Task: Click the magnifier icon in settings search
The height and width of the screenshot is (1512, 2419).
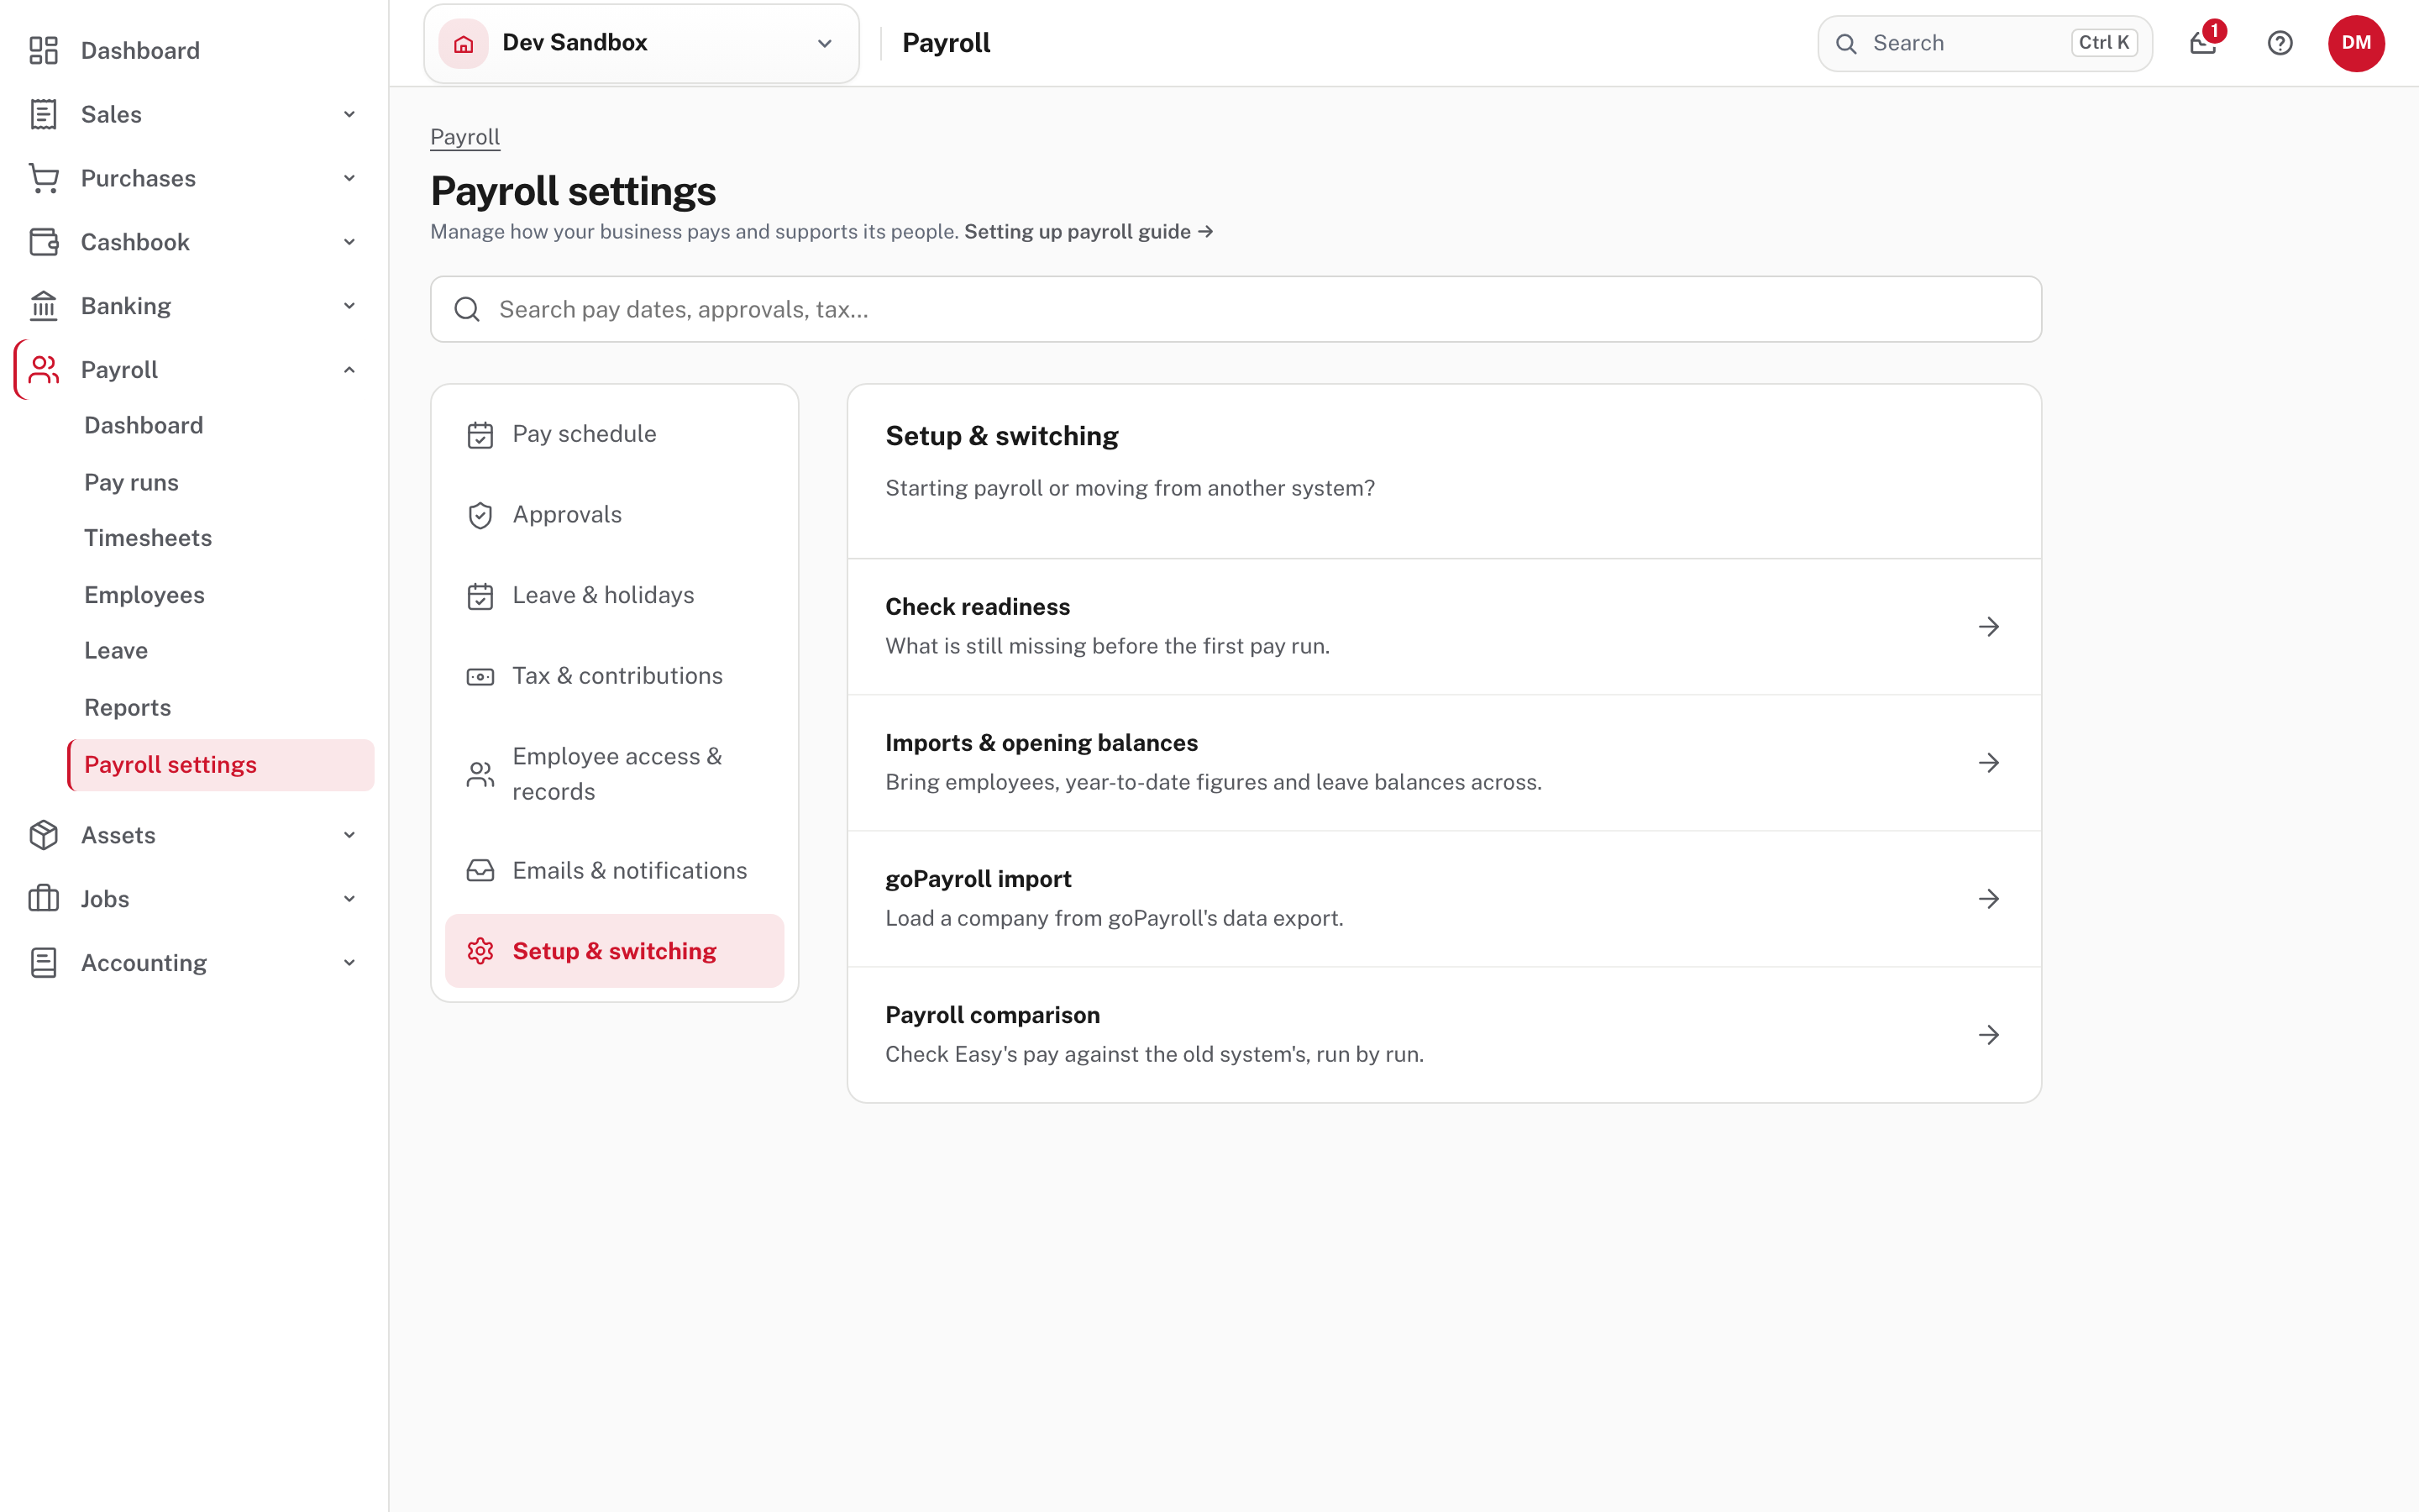Action: [x=467, y=309]
